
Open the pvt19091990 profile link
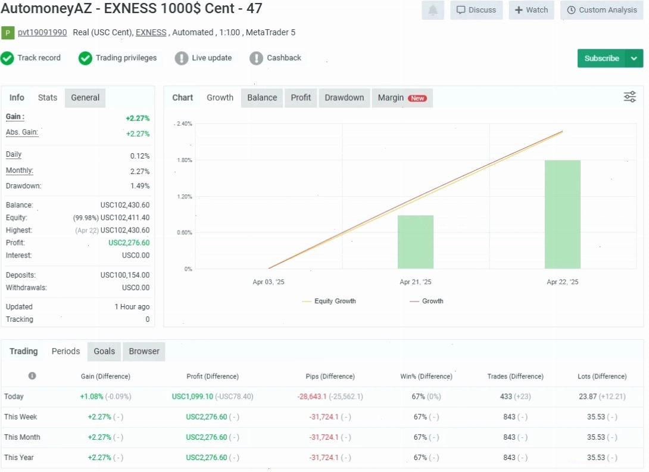pos(42,32)
